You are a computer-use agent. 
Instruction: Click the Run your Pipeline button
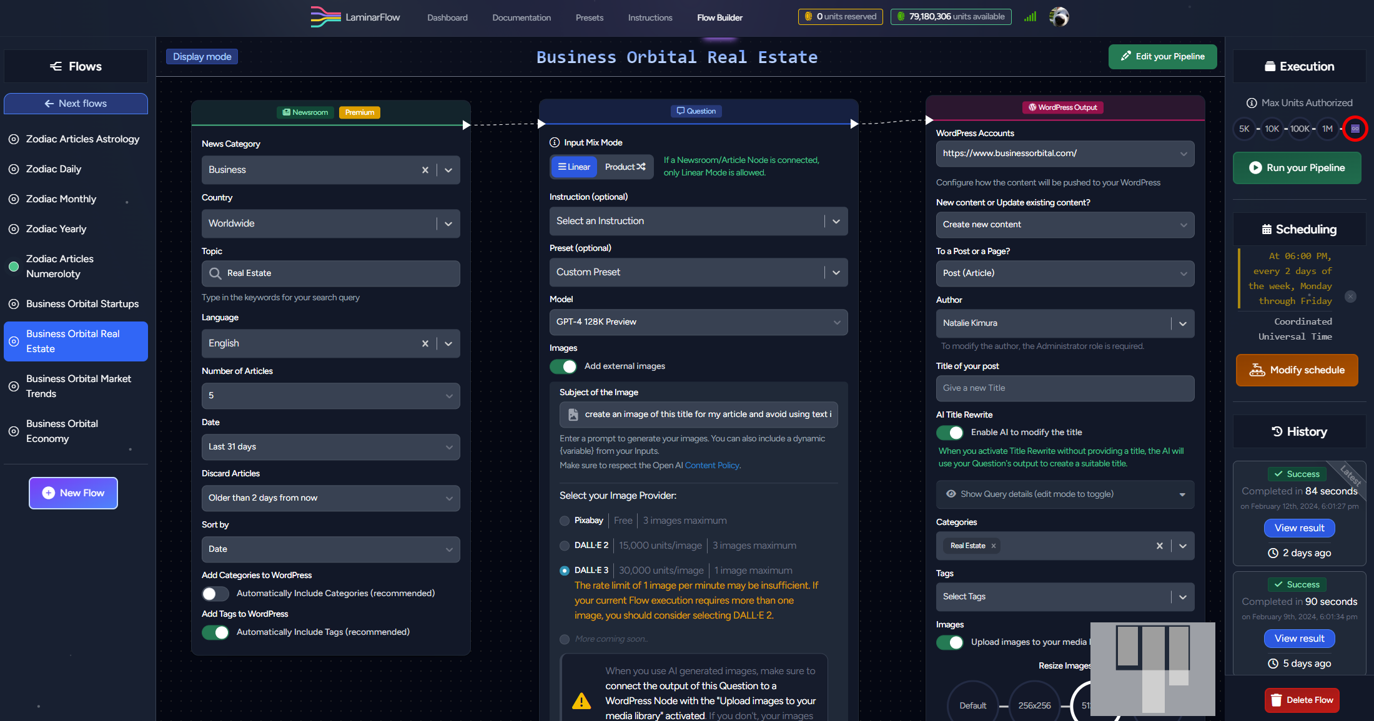coord(1297,168)
